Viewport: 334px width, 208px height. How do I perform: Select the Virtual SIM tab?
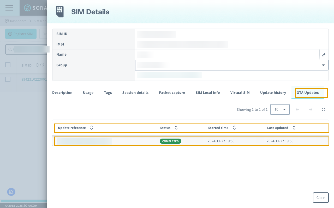pyautogui.click(x=240, y=93)
